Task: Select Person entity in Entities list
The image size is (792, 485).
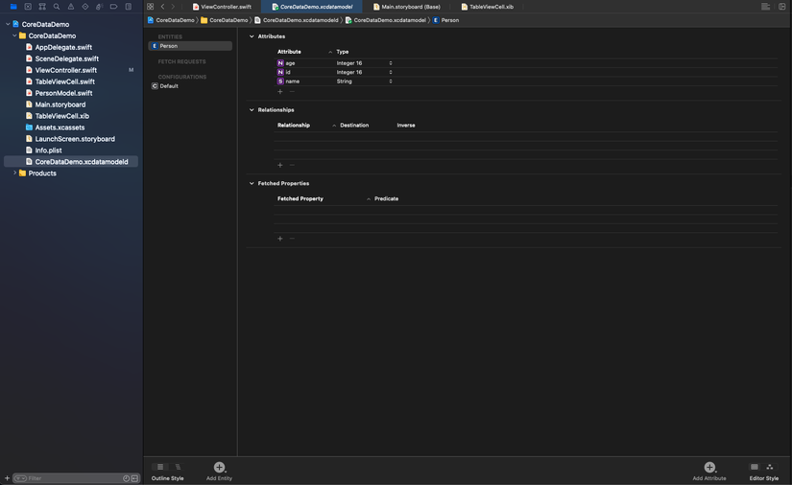Action: 190,46
